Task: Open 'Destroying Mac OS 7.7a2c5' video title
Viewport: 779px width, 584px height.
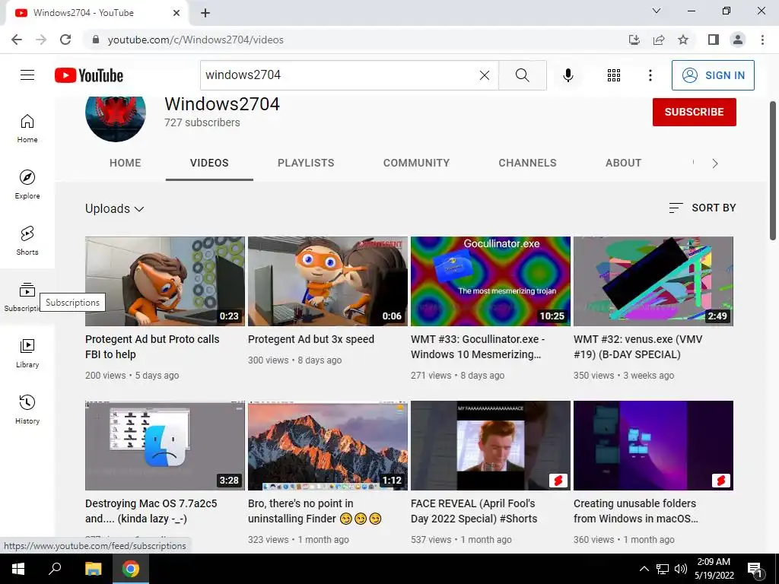Action: pyautogui.click(x=151, y=510)
